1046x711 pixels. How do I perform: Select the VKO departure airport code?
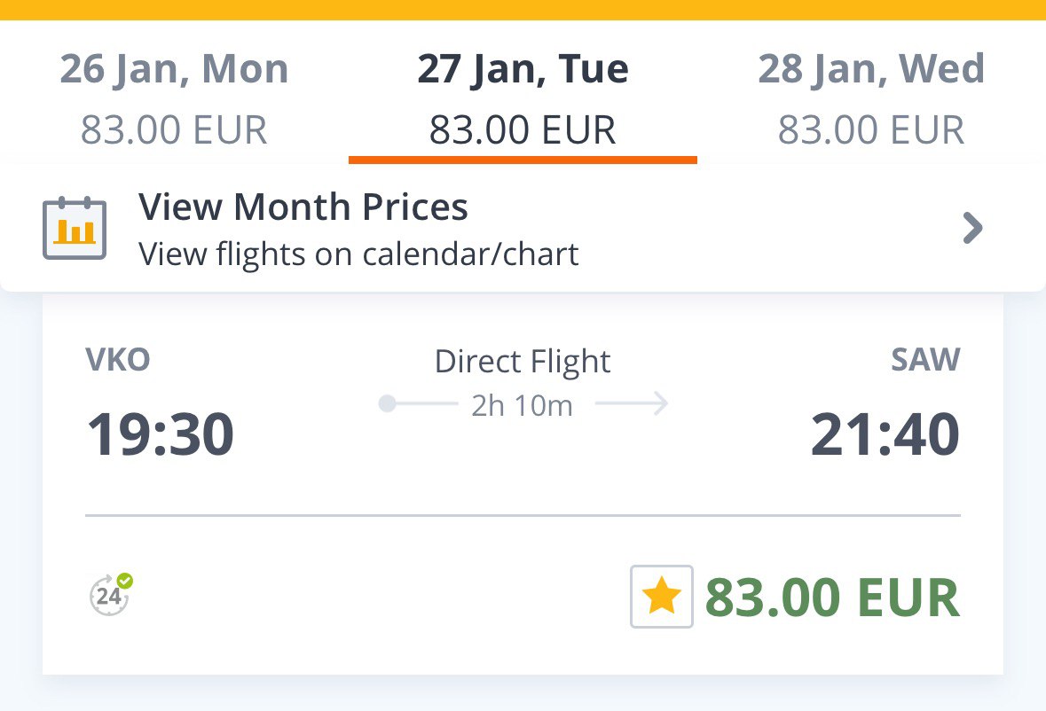point(118,360)
